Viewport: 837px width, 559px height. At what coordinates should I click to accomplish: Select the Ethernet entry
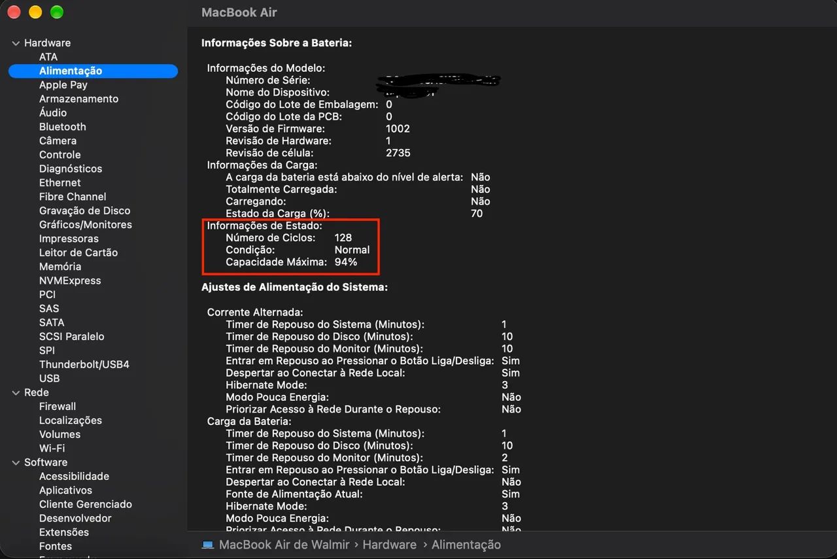coord(60,183)
